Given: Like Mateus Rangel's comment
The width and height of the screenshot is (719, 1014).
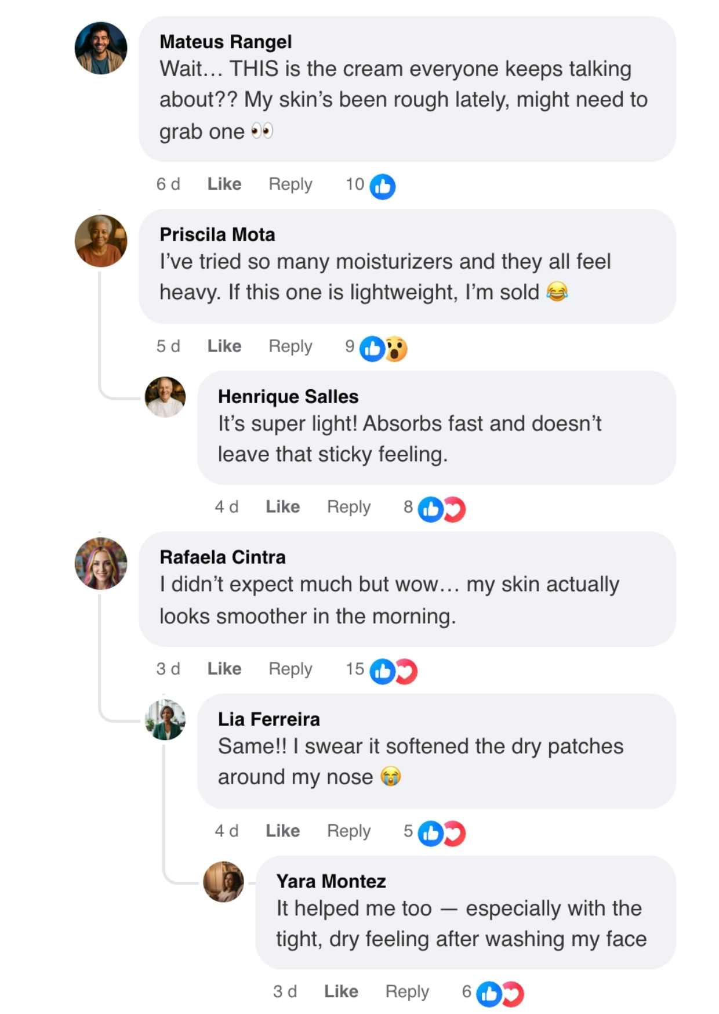Looking at the screenshot, I should click(224, 184).
